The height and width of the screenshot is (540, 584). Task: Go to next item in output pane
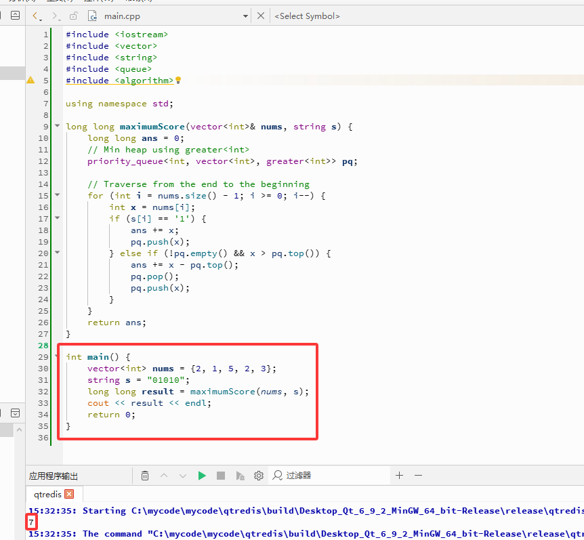click(x=182, y=476)
